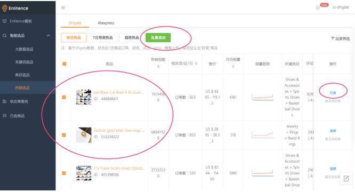Open the Travis Scotts shoes product thumbnail
Image resolution: width=355 pixels, height=192 pixels.
pos(83,173)
